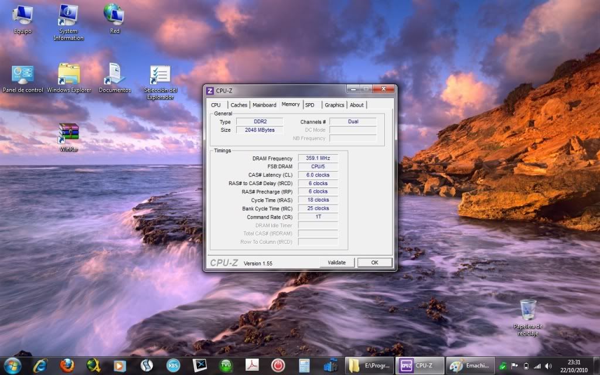
Task: Click the TVU player taskbar icon
Action: coord(226,366)
